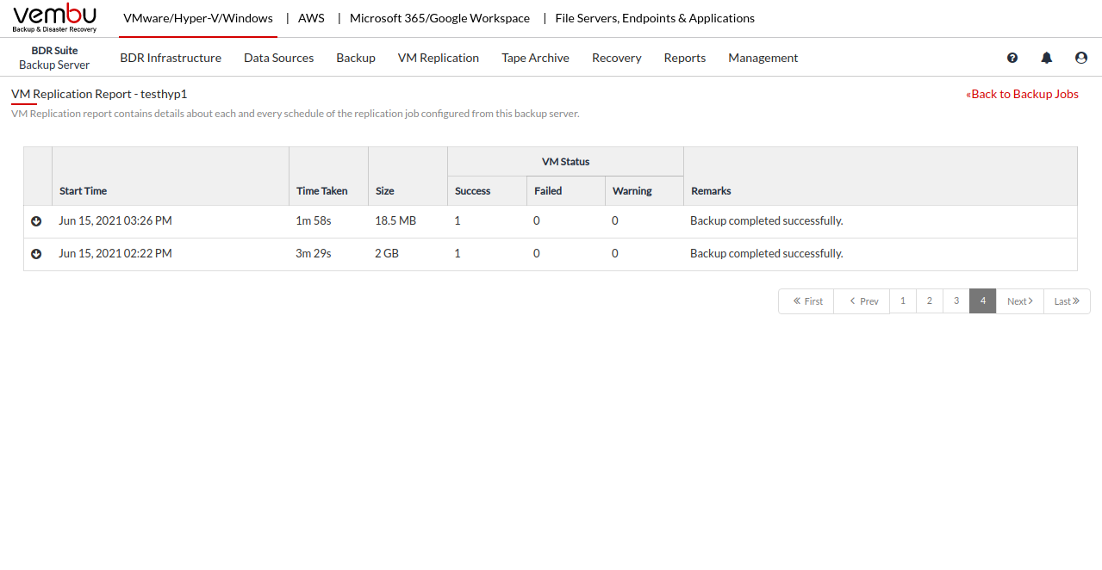Open the notifications bell icon
Screen dimensions: 1102x570
tap(1046, 58)
